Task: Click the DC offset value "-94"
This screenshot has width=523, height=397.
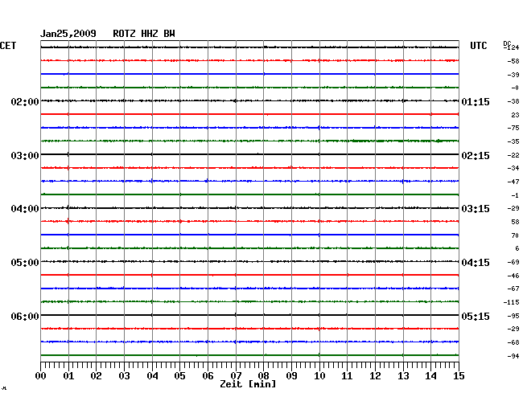Action: (x=513, y=356)
